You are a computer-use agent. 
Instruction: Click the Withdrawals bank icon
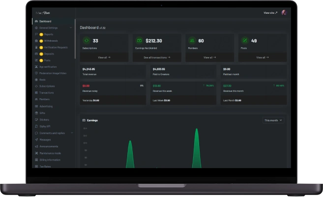(36, 41)
